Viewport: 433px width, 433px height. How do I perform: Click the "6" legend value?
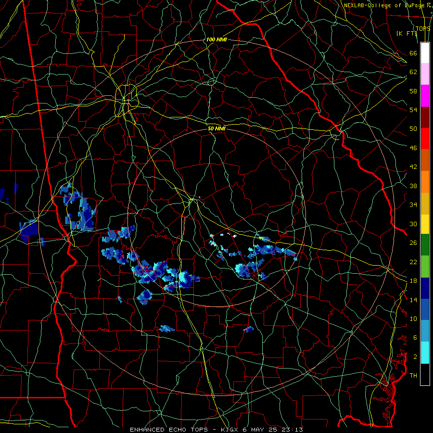pyautogui.click(x=415, y=338)
